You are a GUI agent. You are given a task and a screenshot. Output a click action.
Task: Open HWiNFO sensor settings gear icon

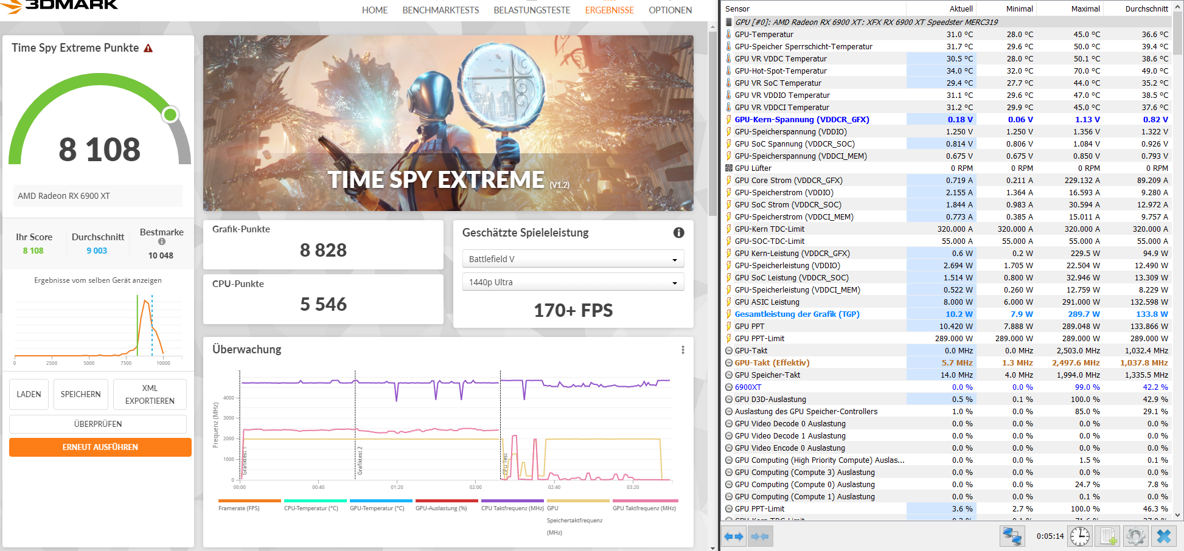pyautogui.click(x=1135, y=536)
